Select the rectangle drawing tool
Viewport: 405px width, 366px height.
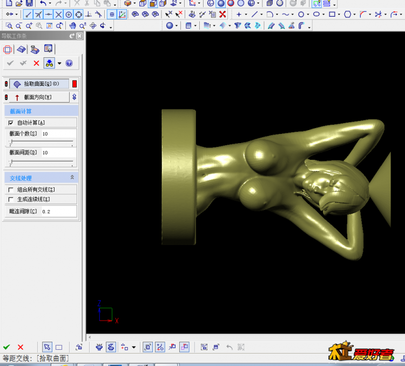pyautogui.click(x=332, y=14)
